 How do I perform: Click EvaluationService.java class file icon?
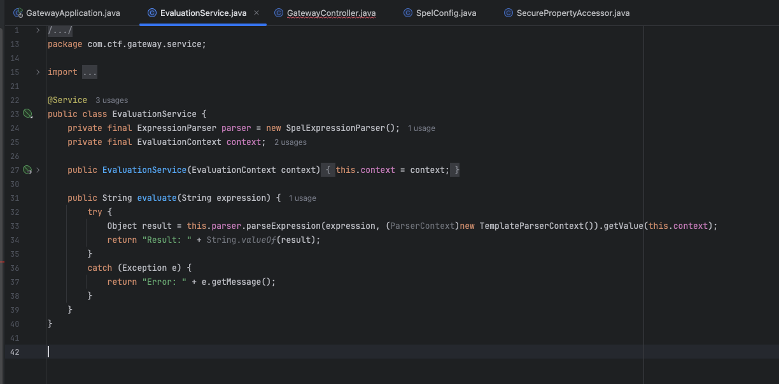[x=151, y=13]
